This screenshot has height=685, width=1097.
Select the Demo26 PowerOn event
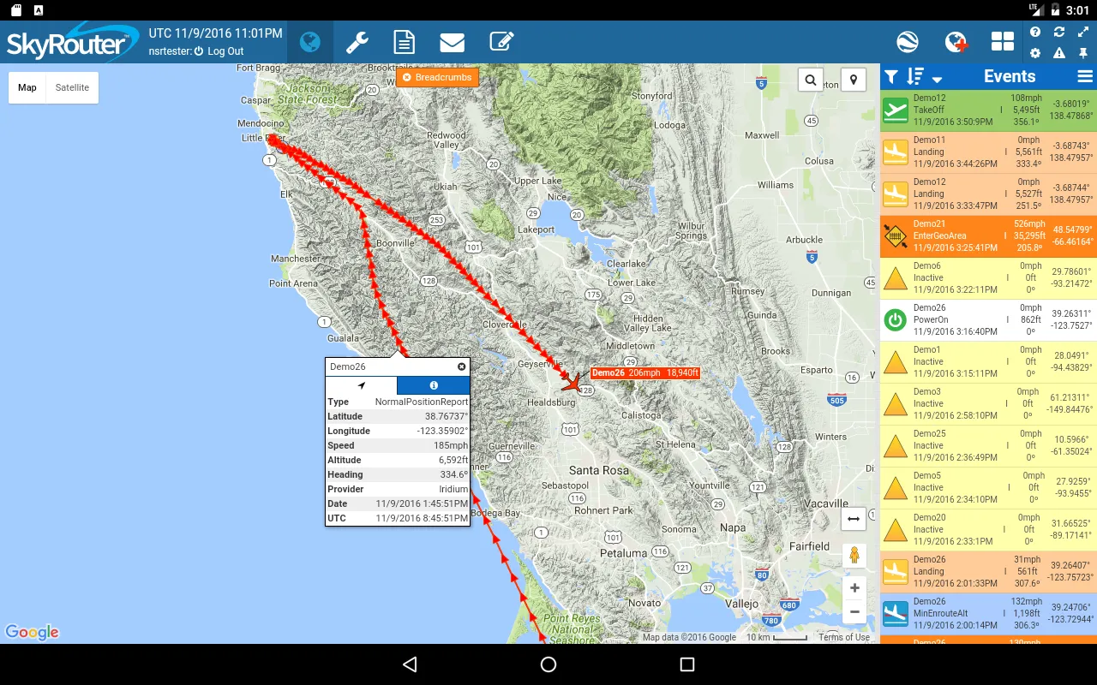pyautogui.click(x=988, y=320)
